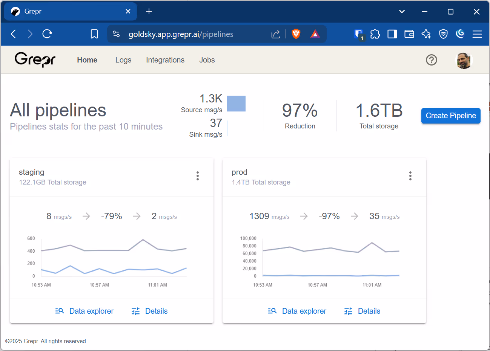490x351 pixels.
Task: Open staging pipeline three-dot menu
Action: tap(197, 176)
